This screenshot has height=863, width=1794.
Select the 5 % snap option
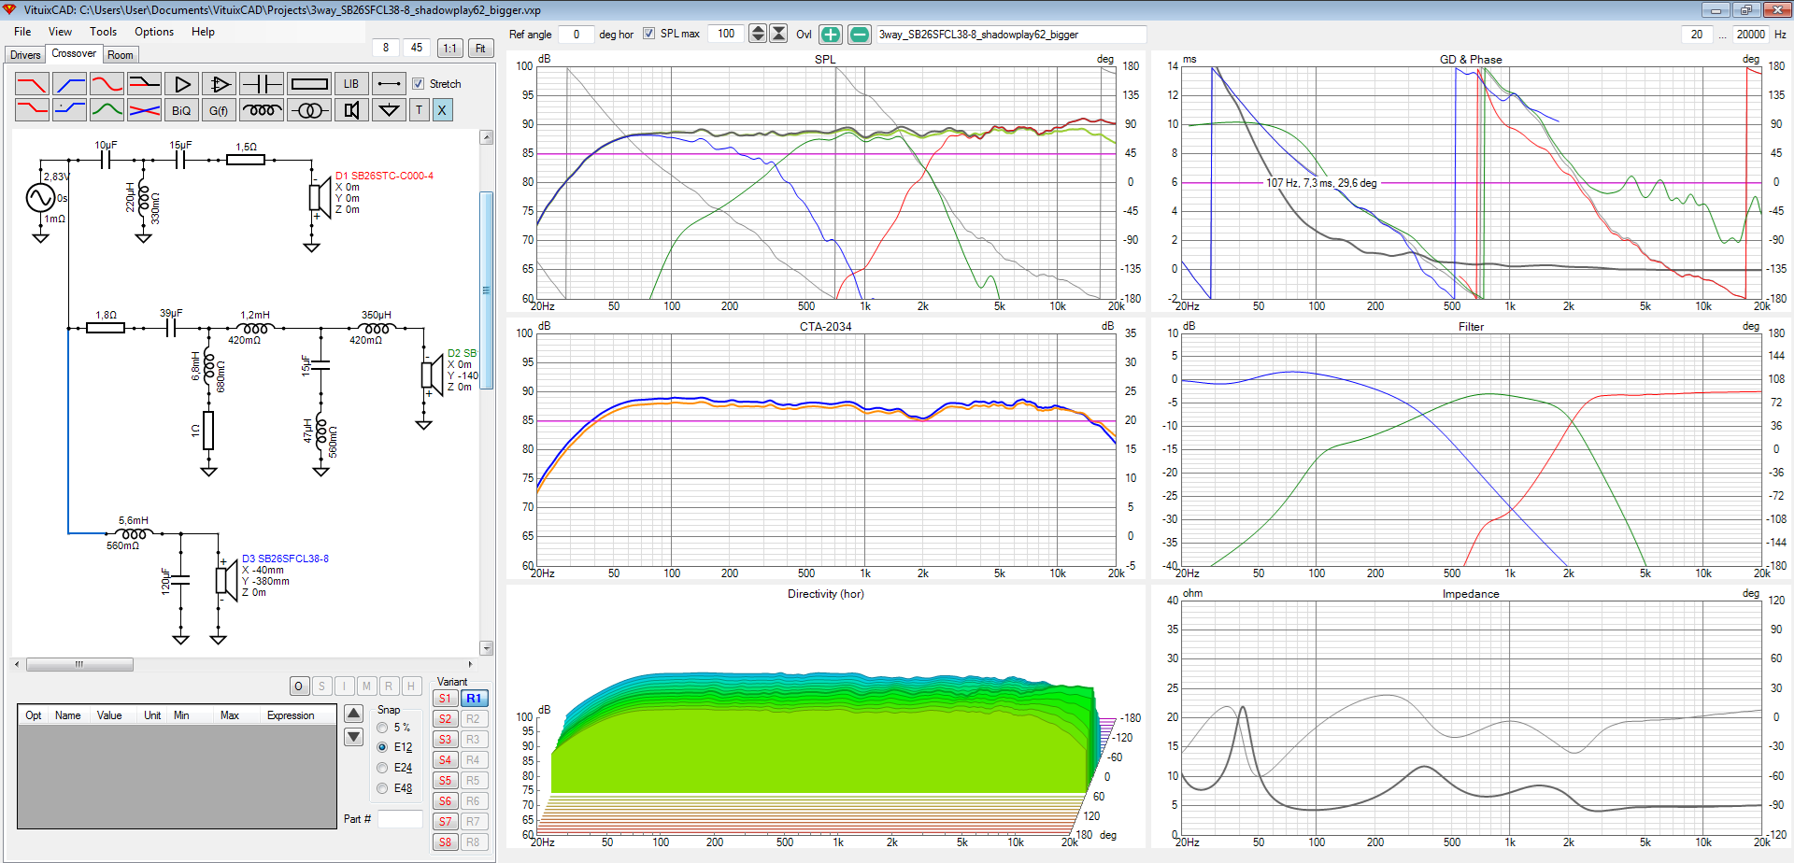pos(382,728)
